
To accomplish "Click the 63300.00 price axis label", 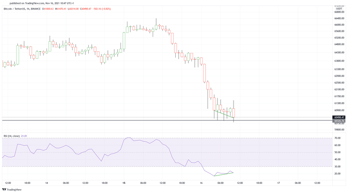I will [x=339, y=69].
